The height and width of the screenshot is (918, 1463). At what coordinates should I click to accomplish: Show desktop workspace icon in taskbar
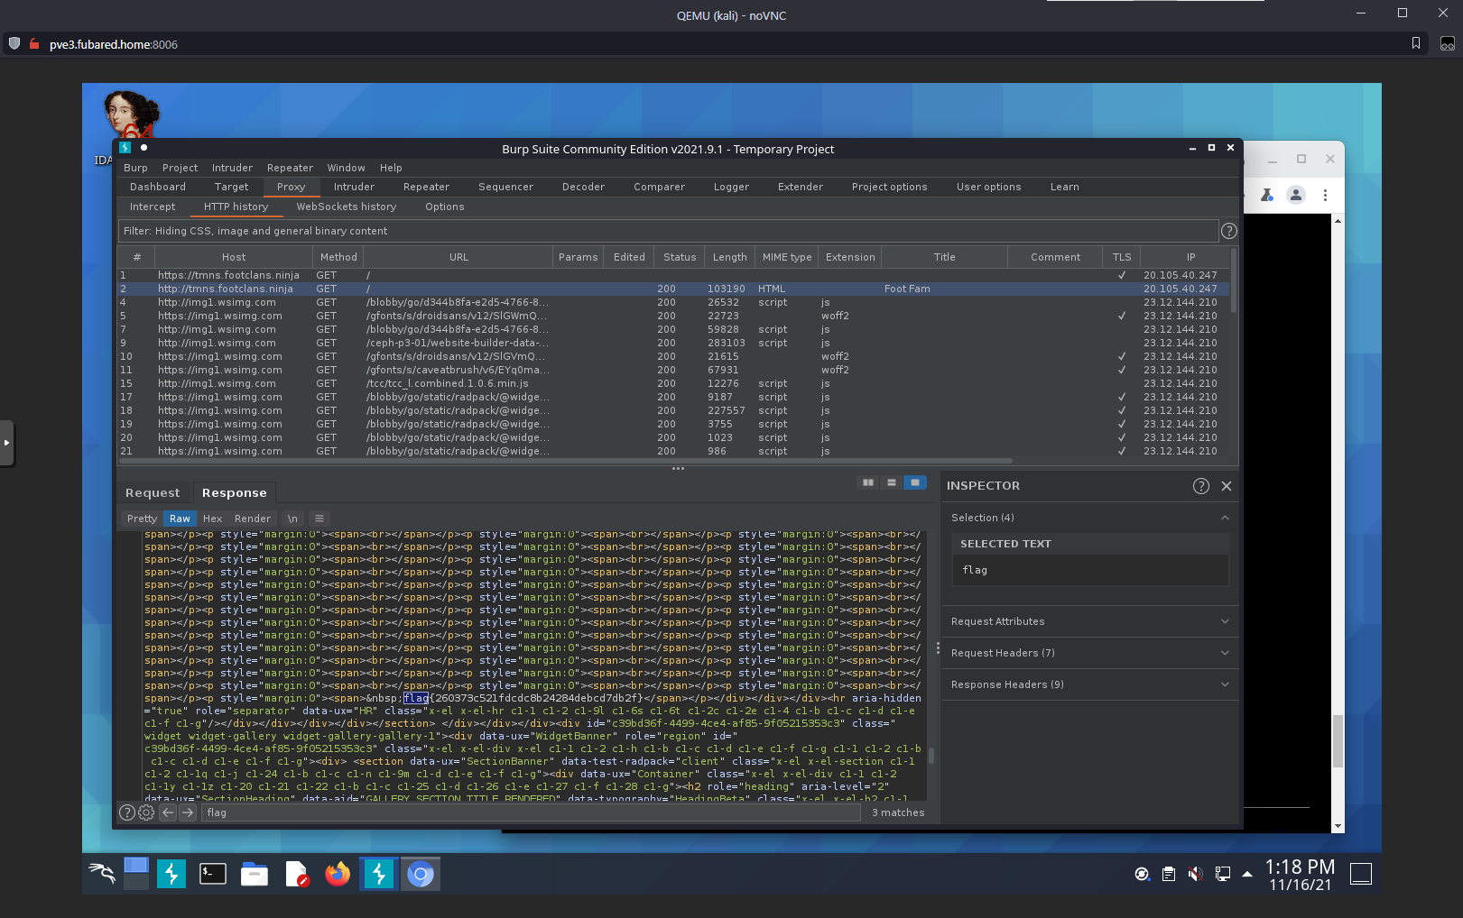click(x=136, y=873)
